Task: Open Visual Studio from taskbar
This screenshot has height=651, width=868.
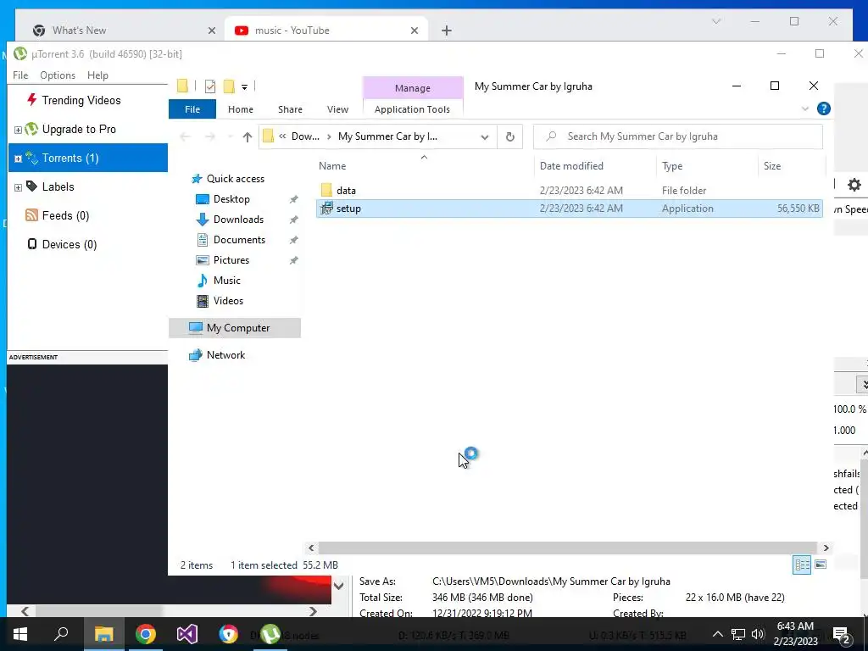Action: [x=187, y=634]
